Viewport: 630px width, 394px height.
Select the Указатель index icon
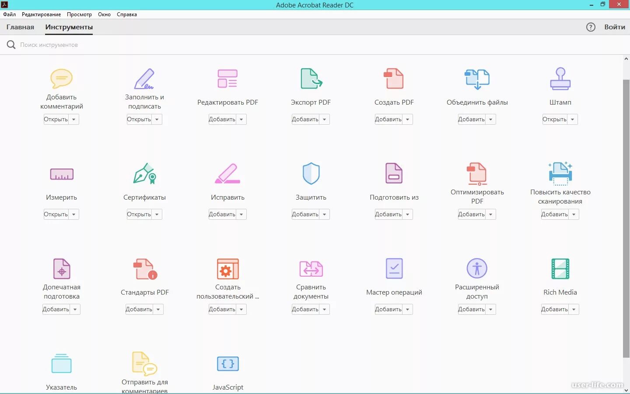(x=62, y=363)
